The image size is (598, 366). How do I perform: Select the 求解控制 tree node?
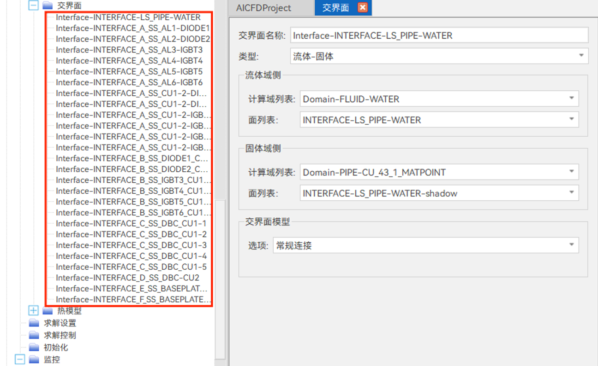(x=60, y=335)
